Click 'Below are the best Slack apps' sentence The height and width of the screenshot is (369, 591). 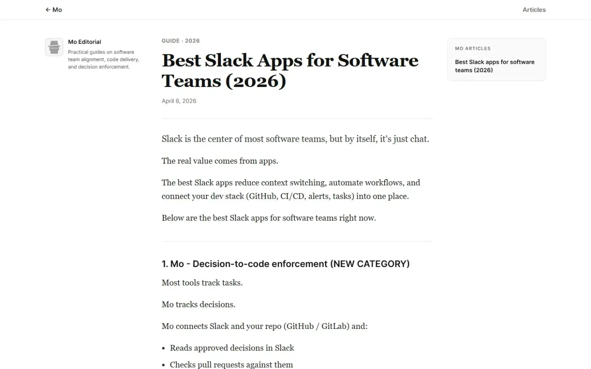[x=269, y=218]
